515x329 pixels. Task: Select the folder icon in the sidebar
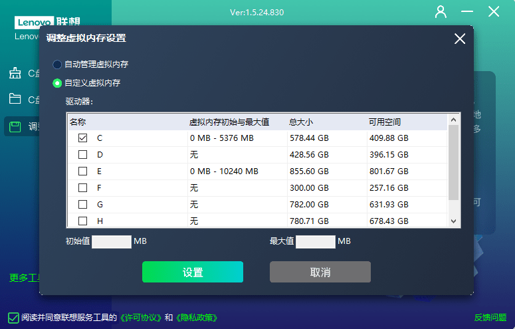coord(15,100)
